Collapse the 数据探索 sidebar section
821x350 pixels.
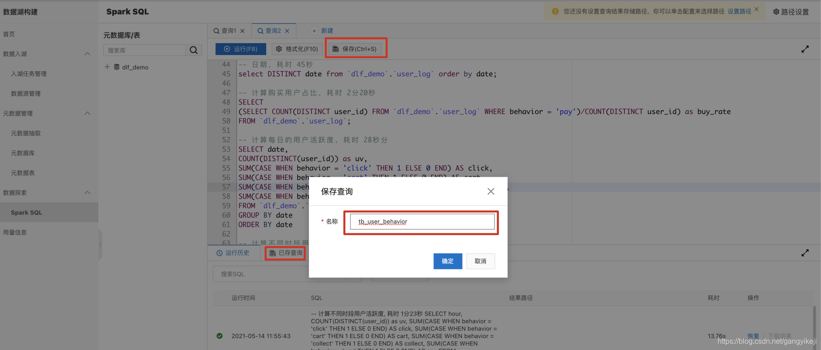[87, 193]
